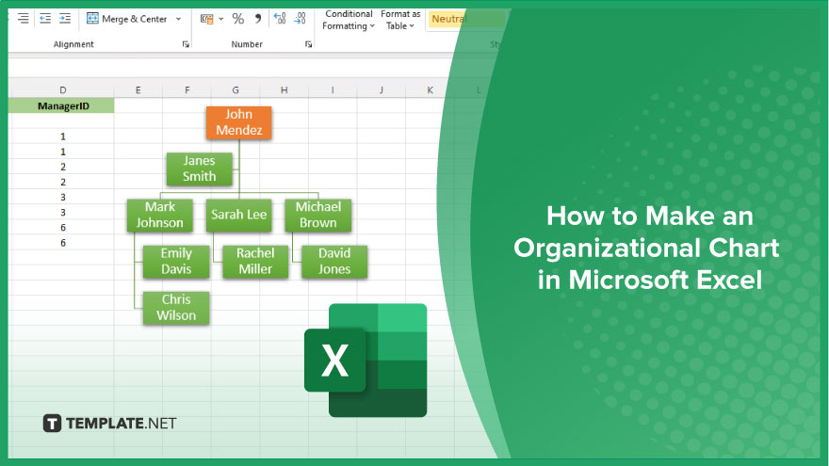Click the Accounting Number Format icon
Screen dimensions: 829x466
(x=206, y=19)
